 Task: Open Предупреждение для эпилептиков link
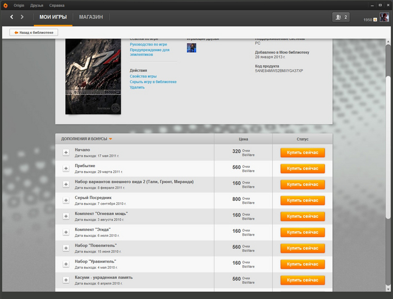pyautogui.click(x=150, y=52)
